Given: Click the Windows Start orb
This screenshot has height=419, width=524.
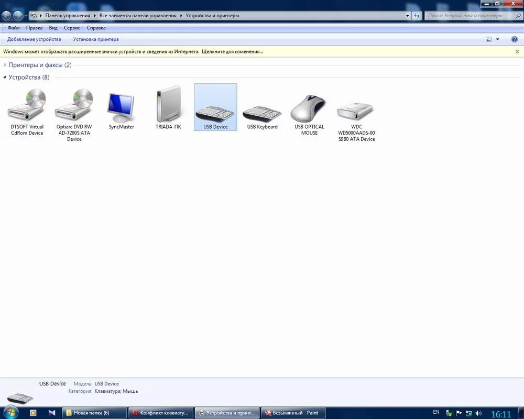Looking at the screenshot, I should click(x=10, y=413).
